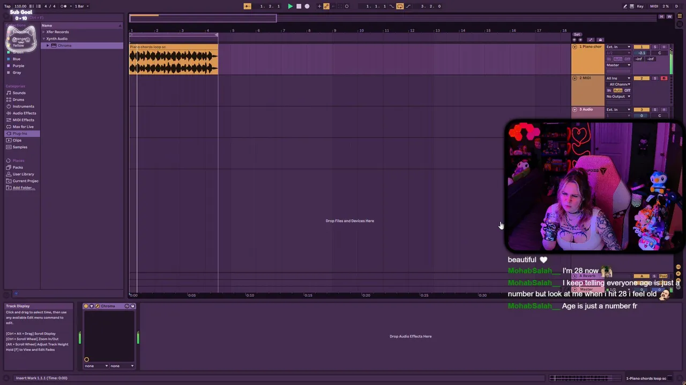Start playback with the Play button
Screen dimensions: 686x385
(x=290, y=6)
